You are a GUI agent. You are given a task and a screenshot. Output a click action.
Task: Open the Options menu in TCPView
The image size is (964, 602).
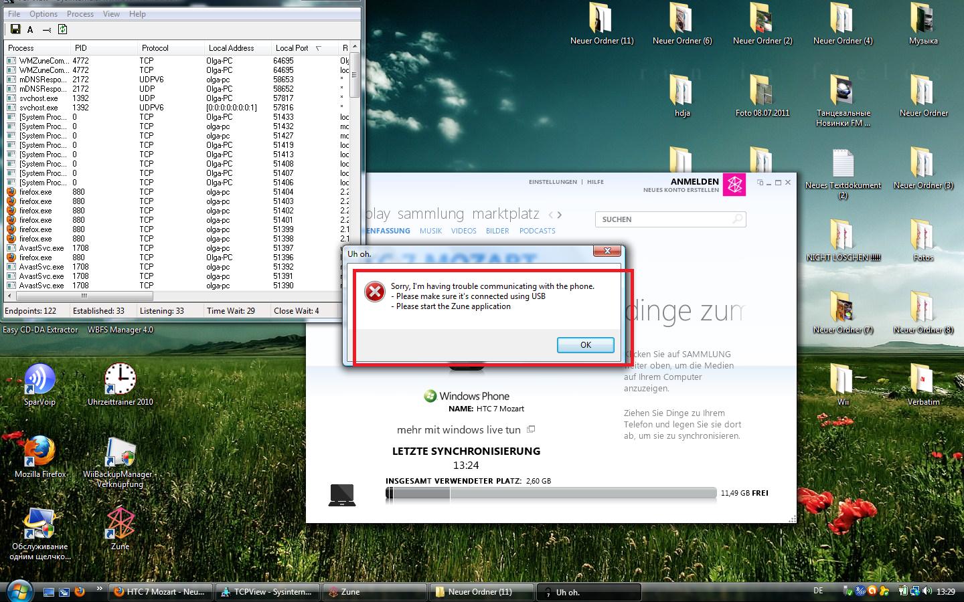[44, 13]
